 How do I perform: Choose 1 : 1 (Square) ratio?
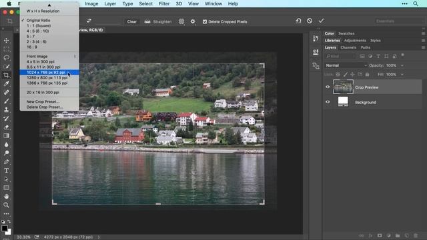[x=39, y=25]
